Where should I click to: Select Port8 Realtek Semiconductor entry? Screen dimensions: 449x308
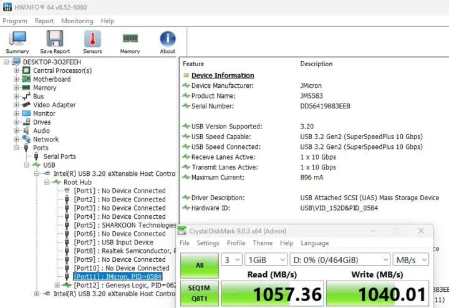click(125, 251)
